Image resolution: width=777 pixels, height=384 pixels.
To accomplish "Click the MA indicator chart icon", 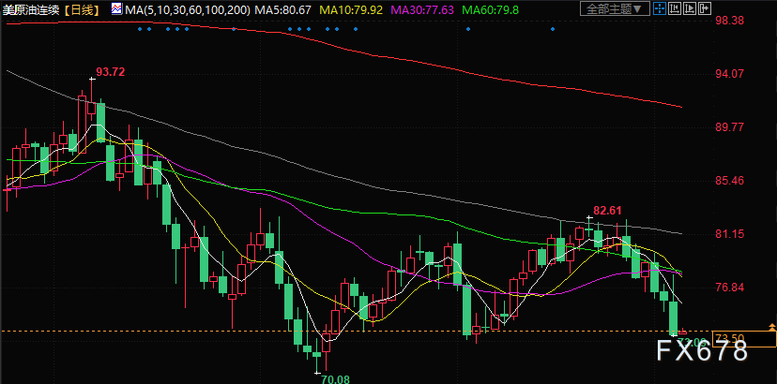I will [x=117, y=8].
